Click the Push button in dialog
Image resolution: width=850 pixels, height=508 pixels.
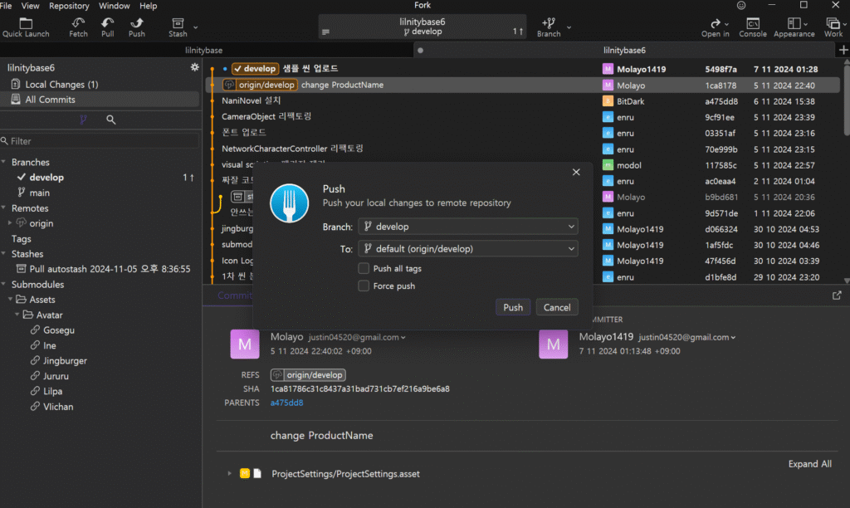(x=513, y=307)
